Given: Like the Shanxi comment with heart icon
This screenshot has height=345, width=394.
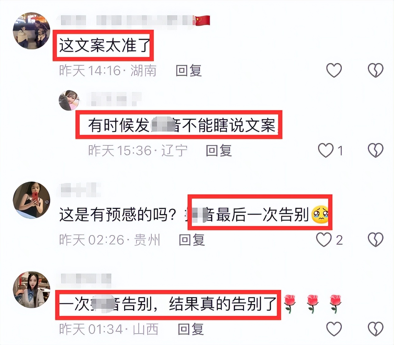Looking at the screenshot, I should pos(334,329).
